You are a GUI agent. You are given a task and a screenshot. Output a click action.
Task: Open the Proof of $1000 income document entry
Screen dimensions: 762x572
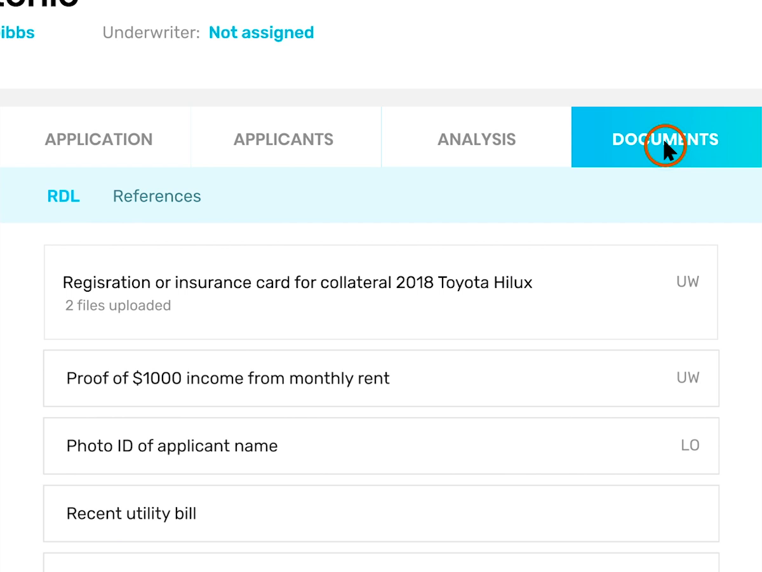coord(227,378)
